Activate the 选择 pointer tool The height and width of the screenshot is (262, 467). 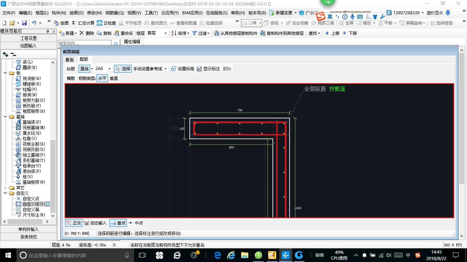click(x=123, y=69)
